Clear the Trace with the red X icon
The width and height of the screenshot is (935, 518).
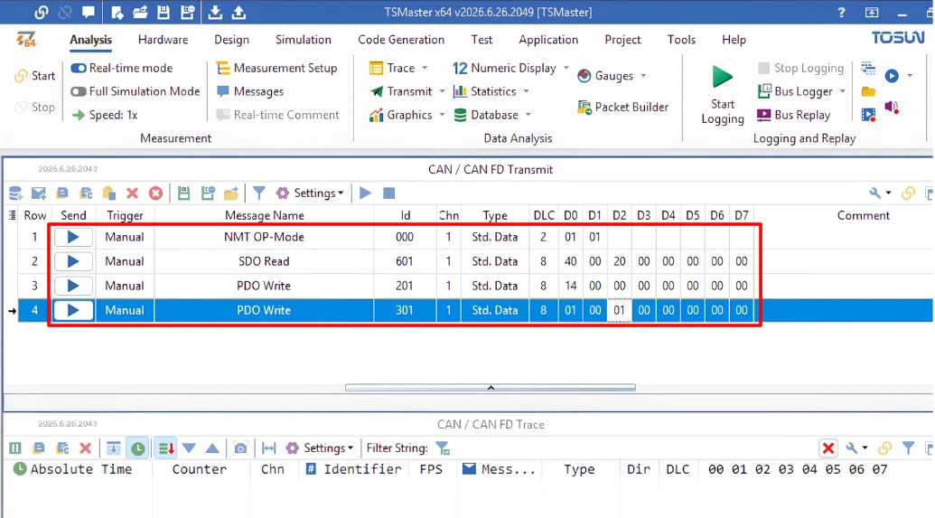coord(85,448)
